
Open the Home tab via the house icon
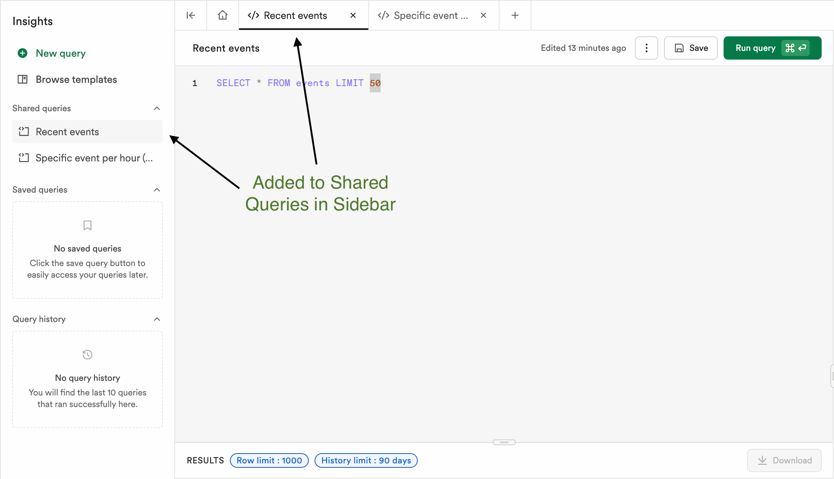[222, 15]
